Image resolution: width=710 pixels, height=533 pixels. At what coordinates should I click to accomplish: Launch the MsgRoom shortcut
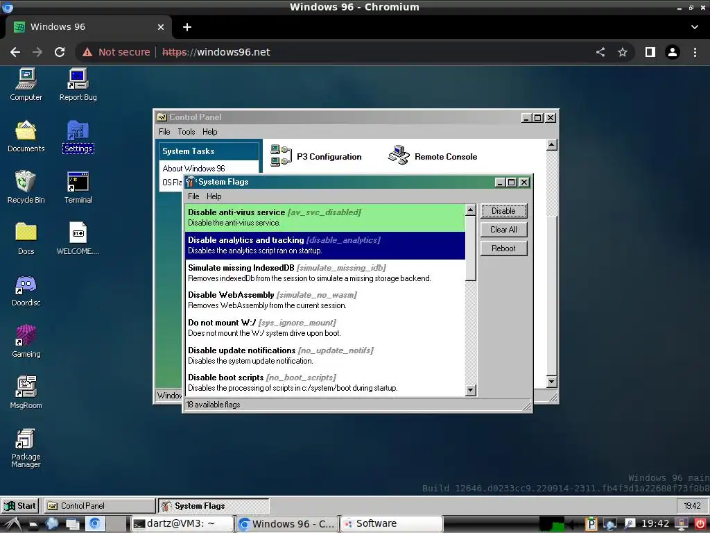[26, 393]
